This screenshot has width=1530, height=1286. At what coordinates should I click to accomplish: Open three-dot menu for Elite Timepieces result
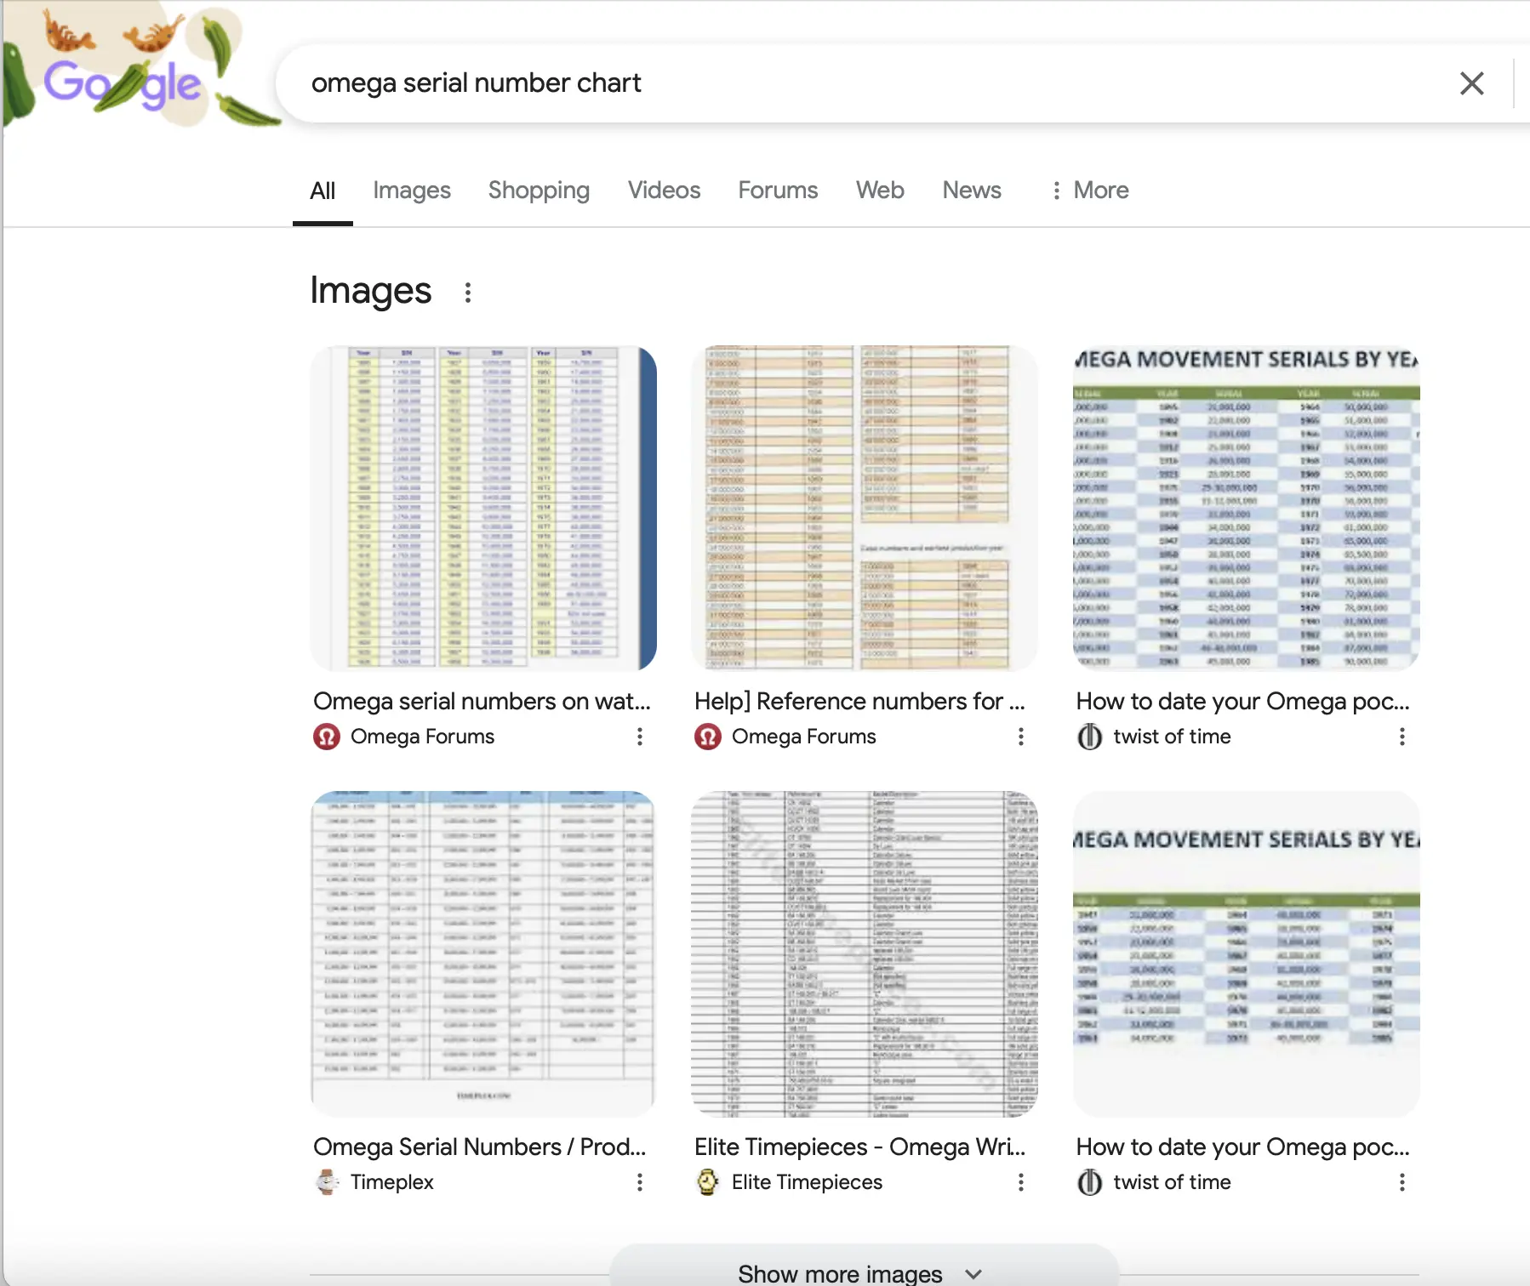click(x=1021, y=1182)
